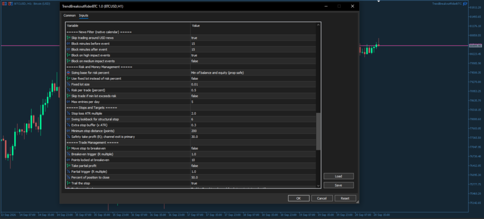Click the boolean icon beside Skip trade if min lot exceeds risk

pyautogui.click(x=69, y=96)
